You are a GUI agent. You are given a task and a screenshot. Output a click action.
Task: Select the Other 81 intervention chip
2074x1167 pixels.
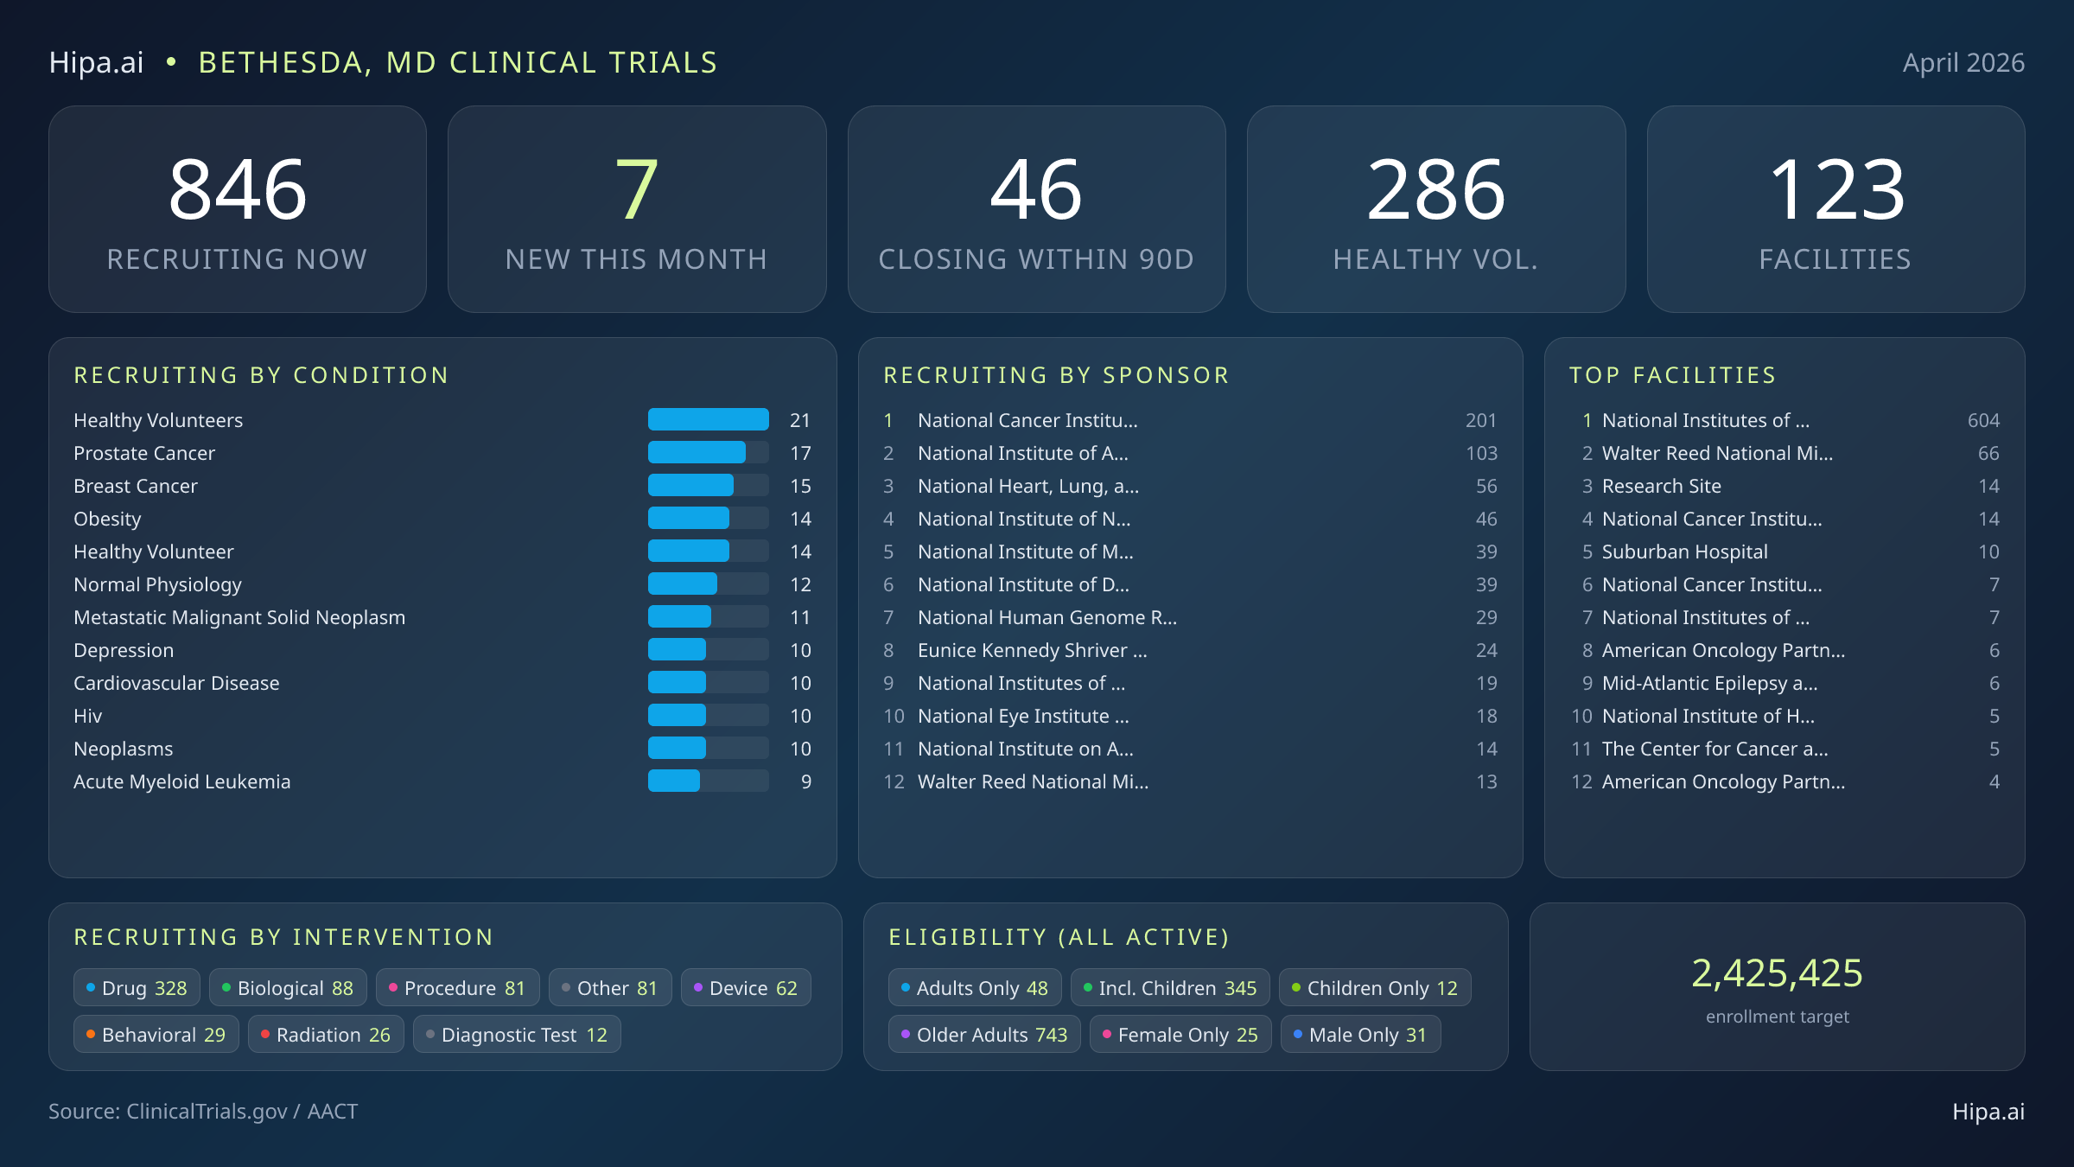(x=610, y=987)
